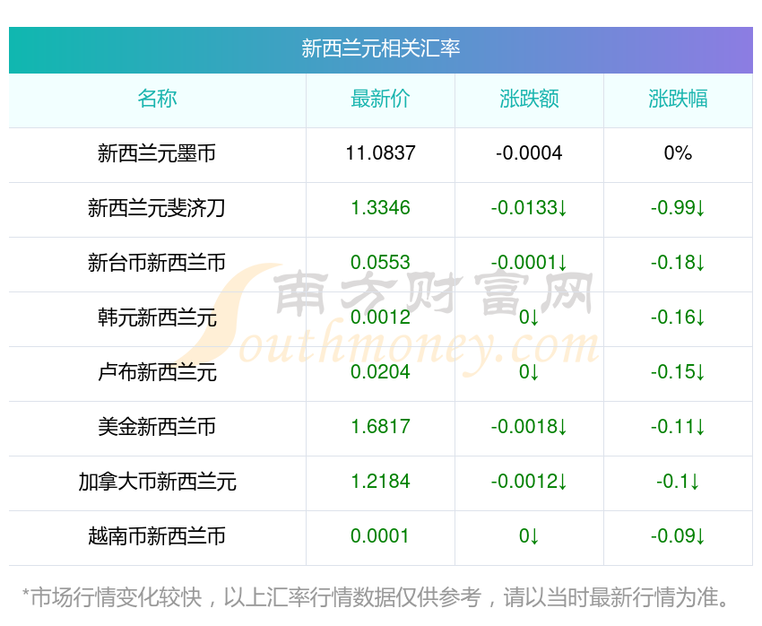Viewport: 762px width, 626px height.
Task: Click the price 0.0001
Action: pos(380,536)
